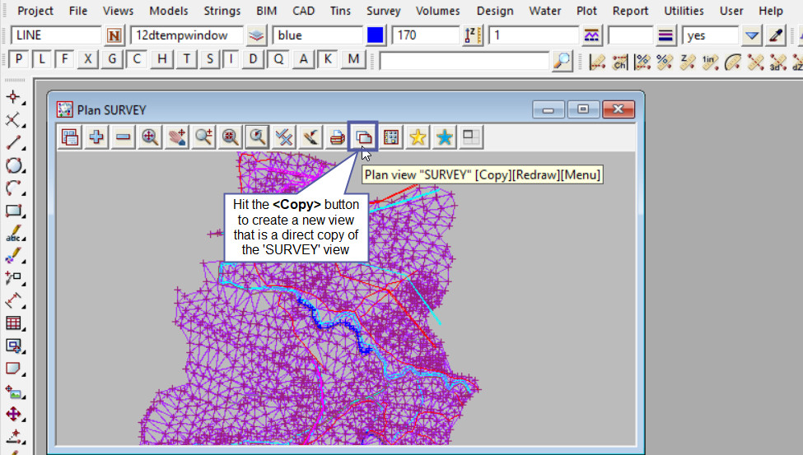Open the linestyle picker next to weight field
The image size is (803, 455).
click(667, 35)
